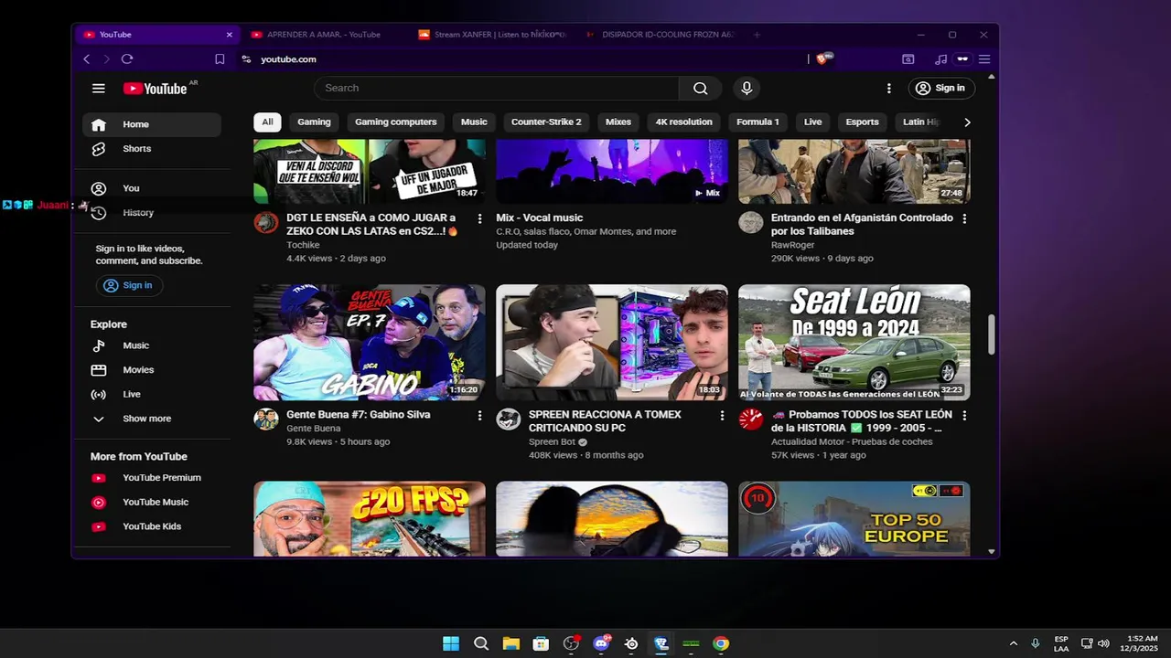Select the All category chip

point(267,122)
